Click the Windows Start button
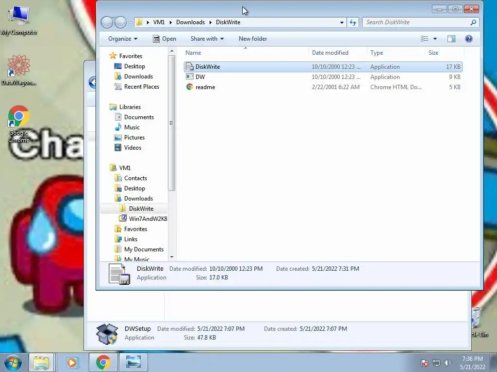Image resolution: width=497 pixels, height=372 pixels. tap(13, 362)
